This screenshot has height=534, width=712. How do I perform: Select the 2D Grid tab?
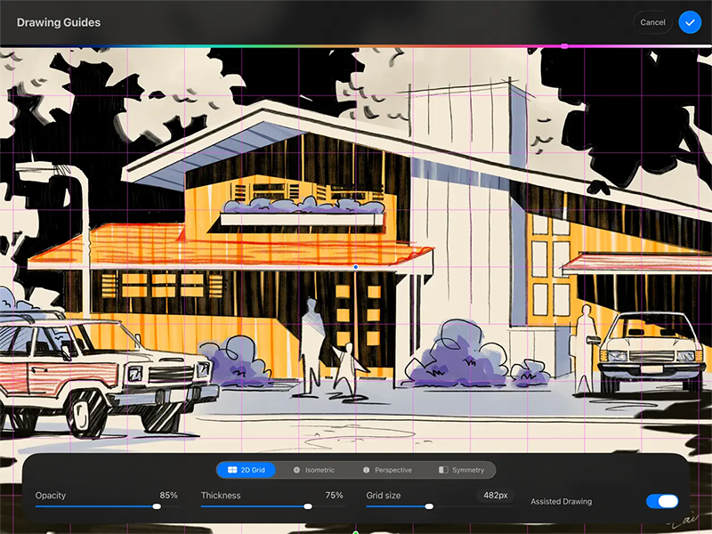pyautogui.click(x=246, y=470)
